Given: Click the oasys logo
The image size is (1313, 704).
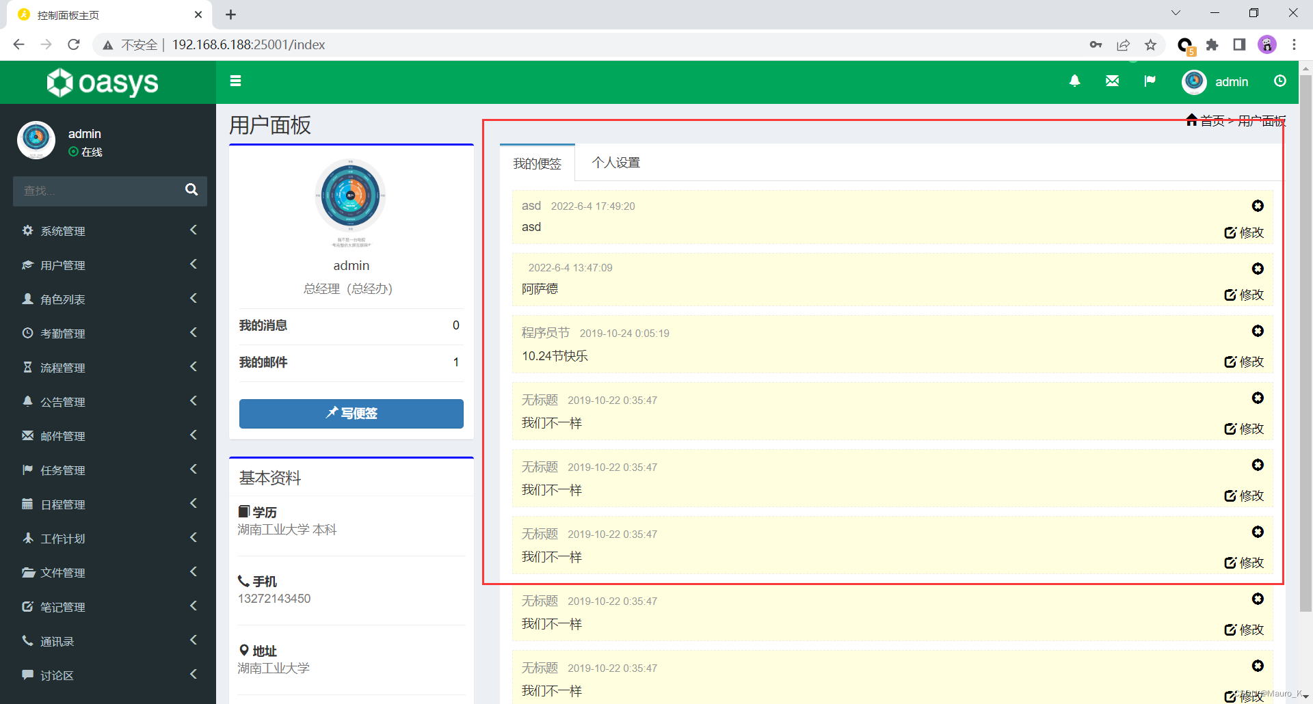Looking at the screenshot, I should coord(101,82).
